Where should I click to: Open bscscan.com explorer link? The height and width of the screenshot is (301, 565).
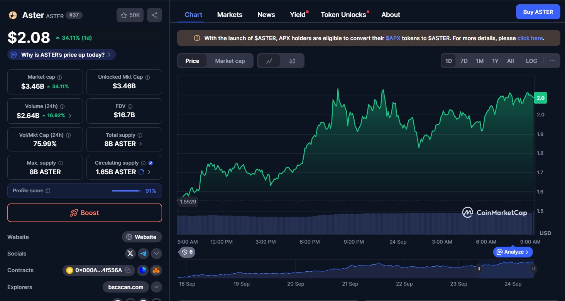(126, 287)
